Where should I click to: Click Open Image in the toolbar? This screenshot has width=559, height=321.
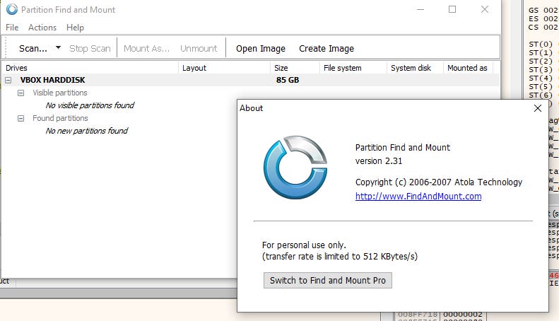pyautogui.click(x=261, y=49)
